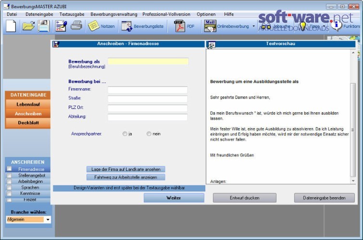Screen dimensions: 363x240
Task: Select Kenntnisse in Anschreiben list
Action: (x=30, y=193)
